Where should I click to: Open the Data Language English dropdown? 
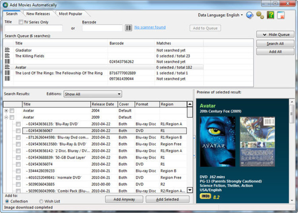(221, 15)
